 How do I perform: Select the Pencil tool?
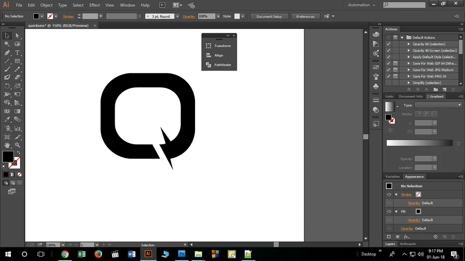(17, 69)
